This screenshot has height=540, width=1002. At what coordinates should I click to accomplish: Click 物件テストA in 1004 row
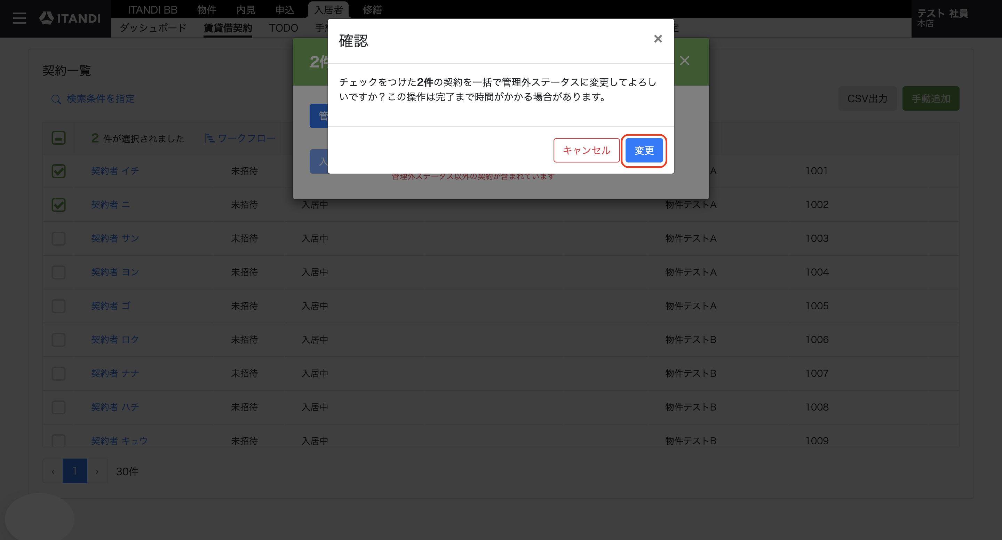tap(691, 272)
